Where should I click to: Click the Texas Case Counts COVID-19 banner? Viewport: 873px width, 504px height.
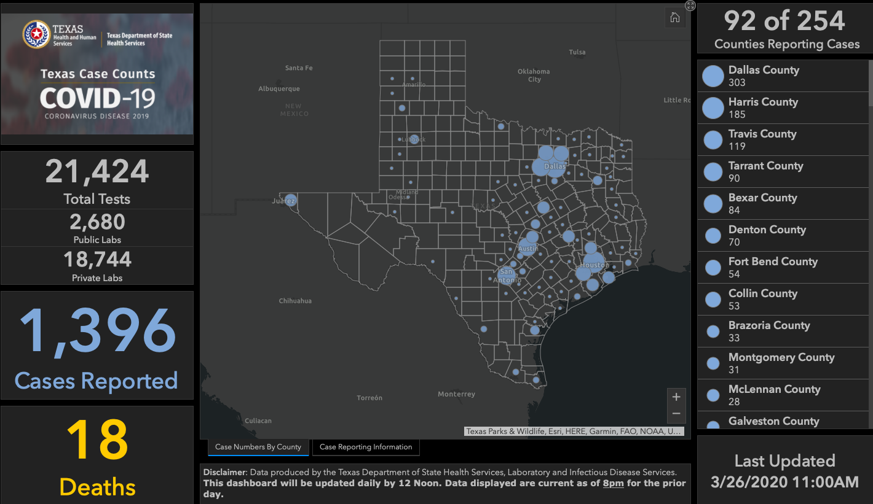pyautogui.click(x=97, y=92)
